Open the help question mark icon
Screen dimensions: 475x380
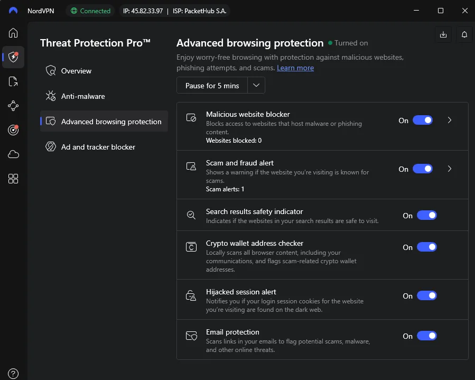[13, 374]
